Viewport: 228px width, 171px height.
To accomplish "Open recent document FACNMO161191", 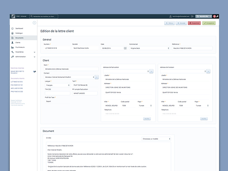I will pos(17,85).
